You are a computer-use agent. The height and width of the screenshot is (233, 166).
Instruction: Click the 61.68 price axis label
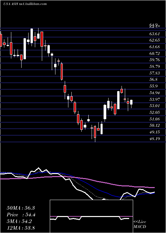point(155,47)
